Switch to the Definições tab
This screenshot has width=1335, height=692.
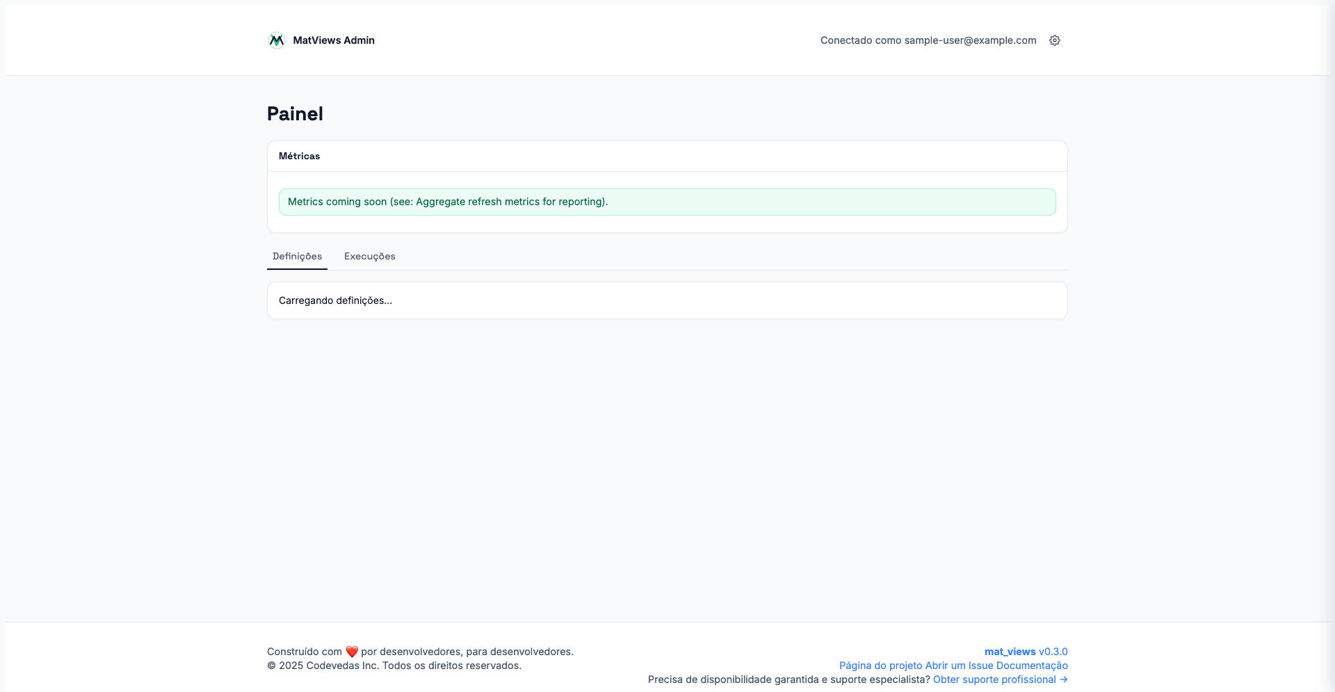pos(297,257)
